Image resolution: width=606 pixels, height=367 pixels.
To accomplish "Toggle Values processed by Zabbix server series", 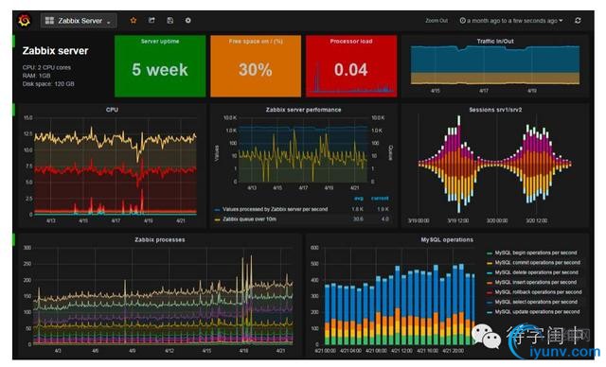I will (x=272, y=209).
